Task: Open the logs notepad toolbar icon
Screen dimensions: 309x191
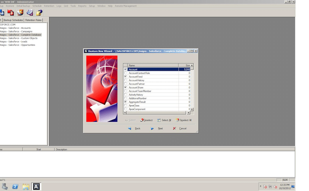Action: tap(30, 13)
